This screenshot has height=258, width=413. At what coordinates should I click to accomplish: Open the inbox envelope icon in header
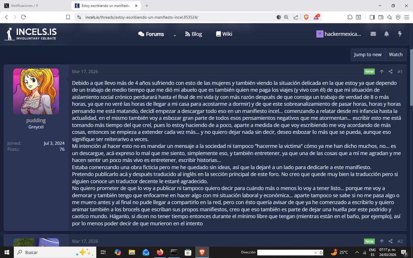373,34
